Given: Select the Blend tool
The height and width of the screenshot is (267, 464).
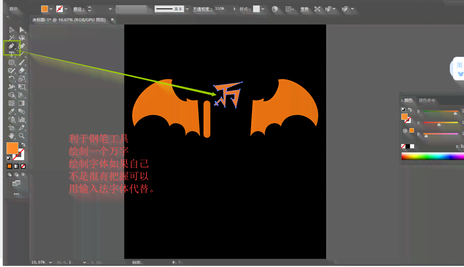Looking at the screenshot, I should [22, 111].
